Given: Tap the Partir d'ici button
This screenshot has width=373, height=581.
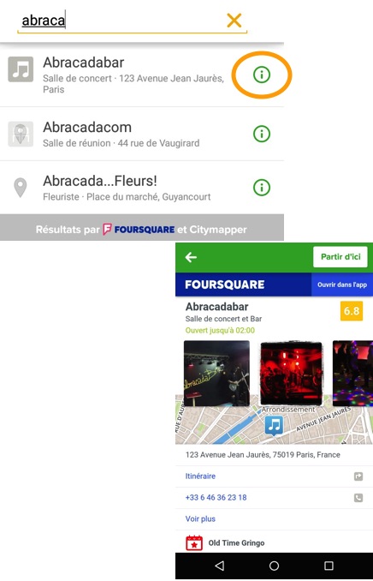Looking at the screenshot, I should [340, 257].
